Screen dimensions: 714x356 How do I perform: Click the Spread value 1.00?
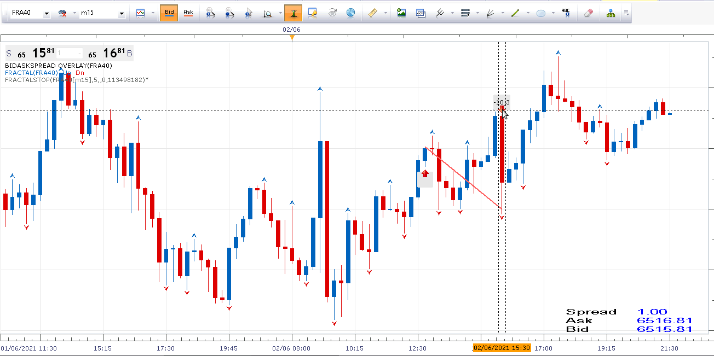click(x=652, y=312)
